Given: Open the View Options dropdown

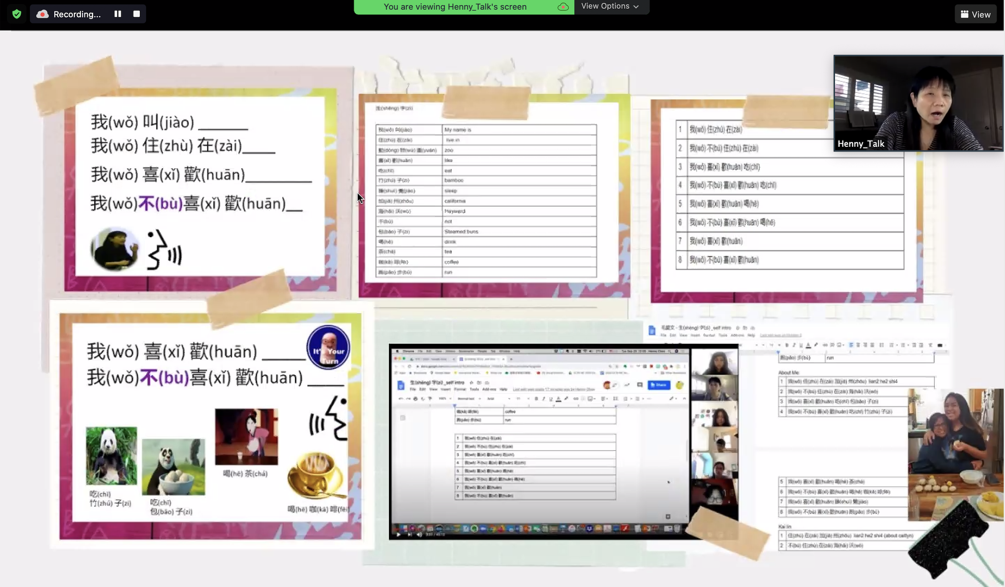Looking at the screenshot, I should coord(610,6).
